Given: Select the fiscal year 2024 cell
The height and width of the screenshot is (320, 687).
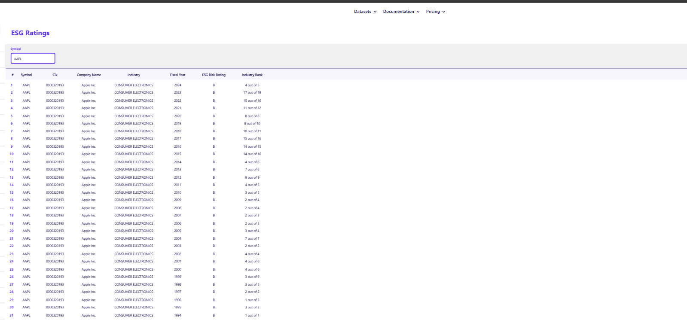Looking at the screenshot, I should (x=177, y=85).
